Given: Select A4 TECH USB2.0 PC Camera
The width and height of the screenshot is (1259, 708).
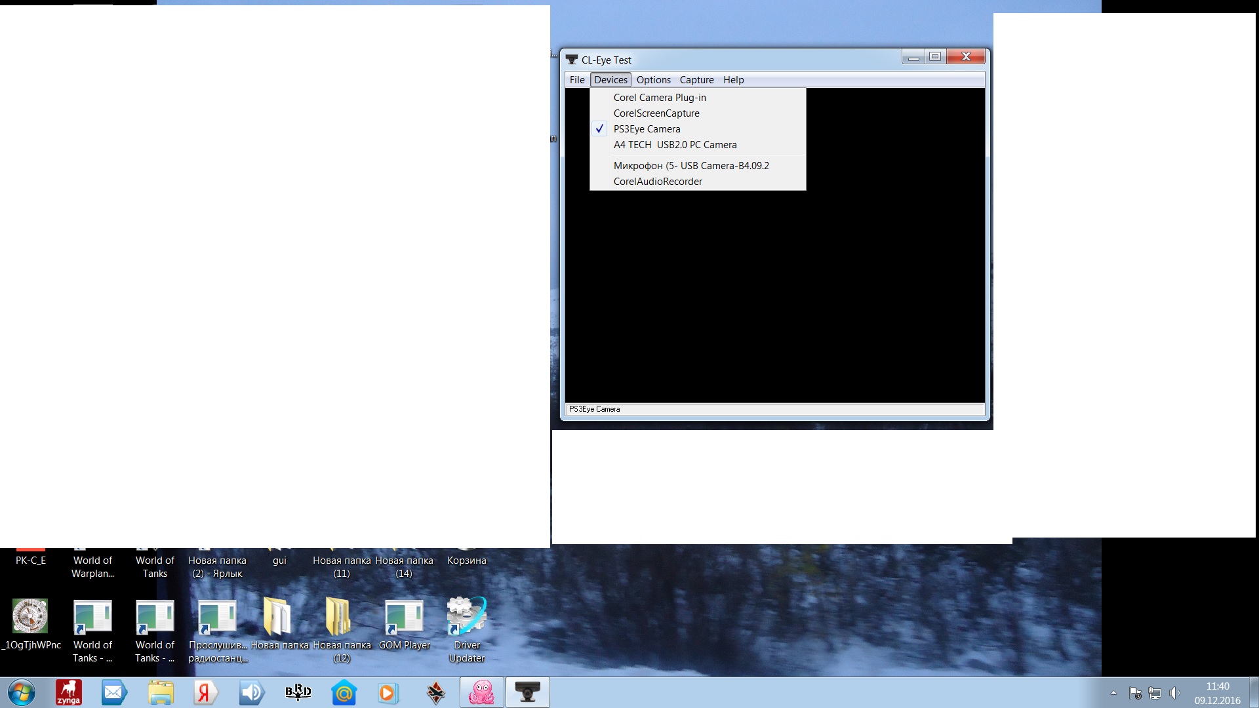Looking at the screenshot, I should tap(698, 145).
